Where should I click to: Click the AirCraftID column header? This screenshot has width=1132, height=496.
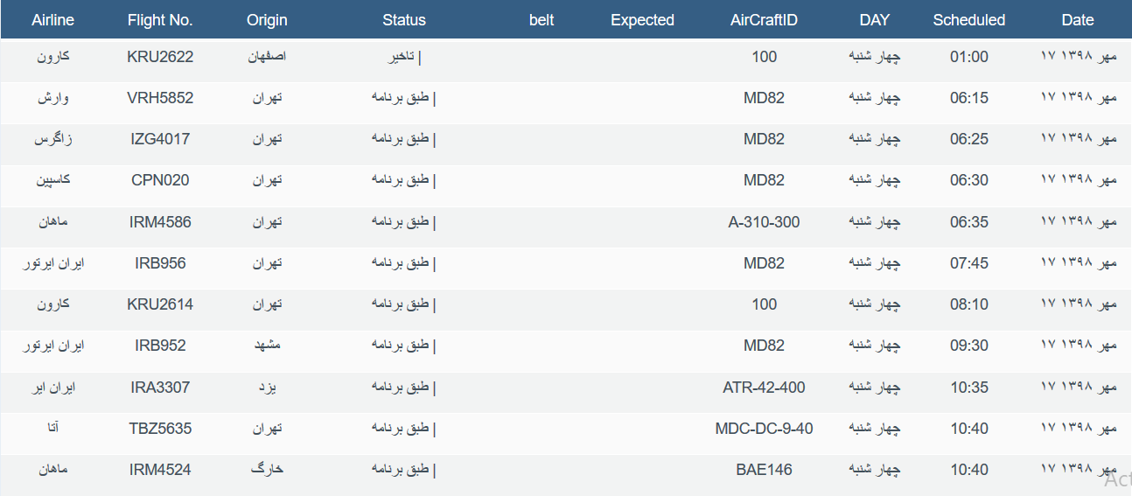(764, 20)
